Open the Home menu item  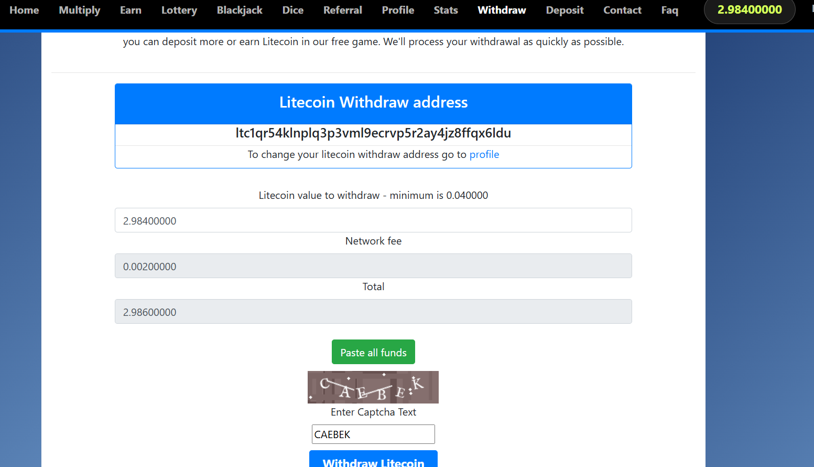pyautogui.click(x=24, y=10)
